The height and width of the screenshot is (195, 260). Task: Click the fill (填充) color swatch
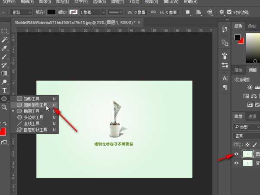pos(52,12)
